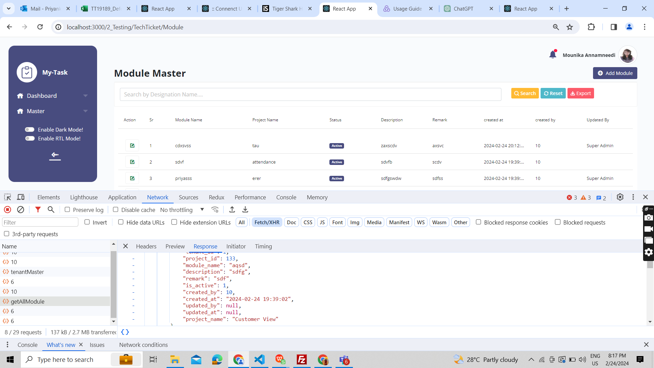
Task: Close the What's new drawer tab
Action: click(81, 344)
